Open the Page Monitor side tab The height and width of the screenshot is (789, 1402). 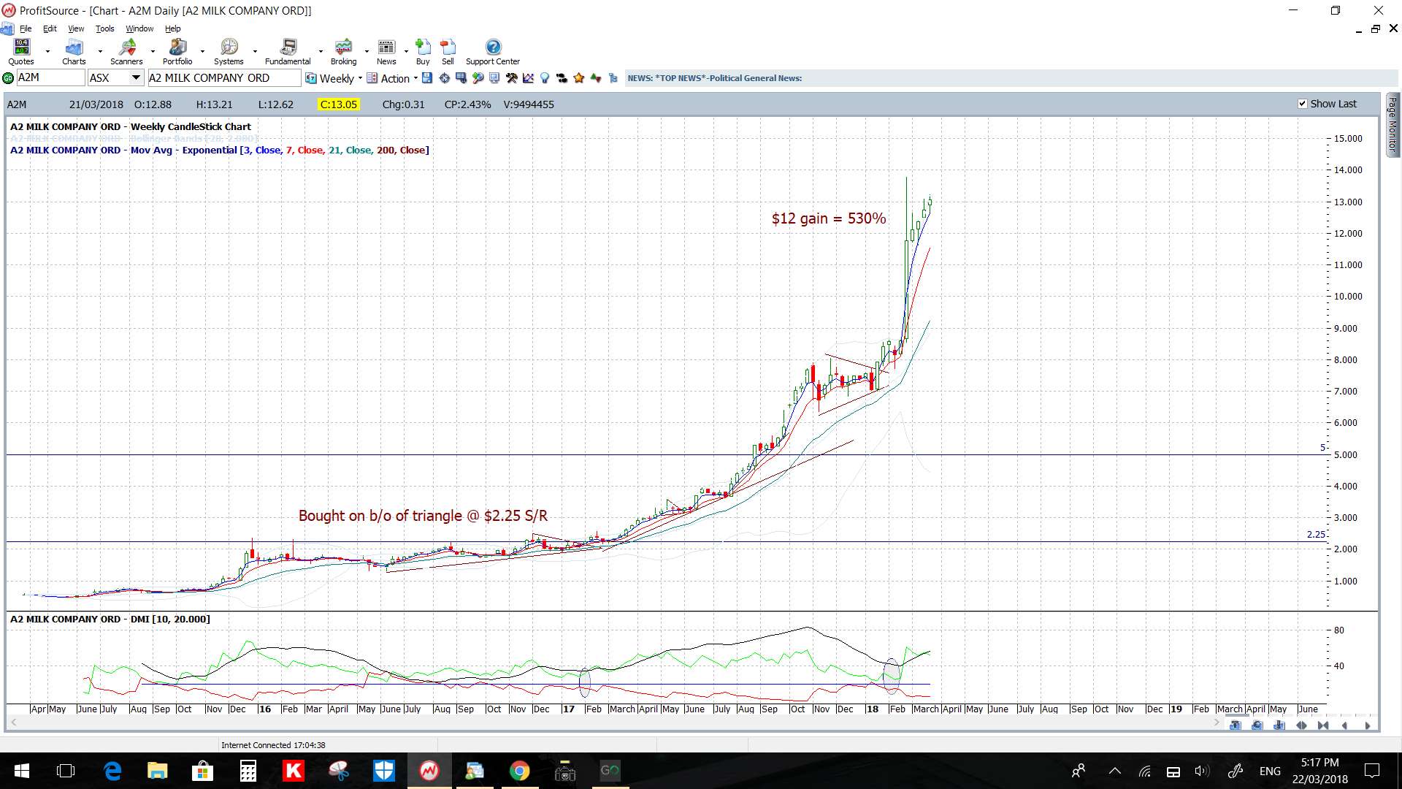click(1393, 124)
